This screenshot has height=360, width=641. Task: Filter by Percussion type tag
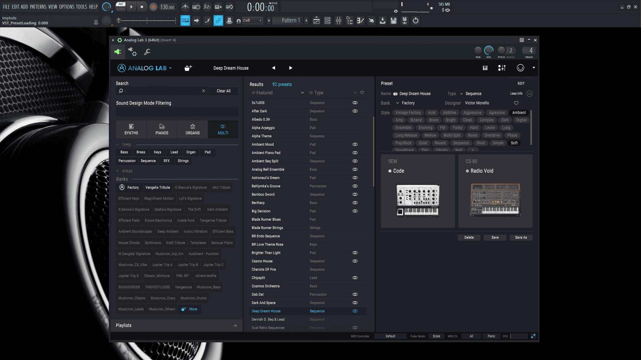(127, 161)
